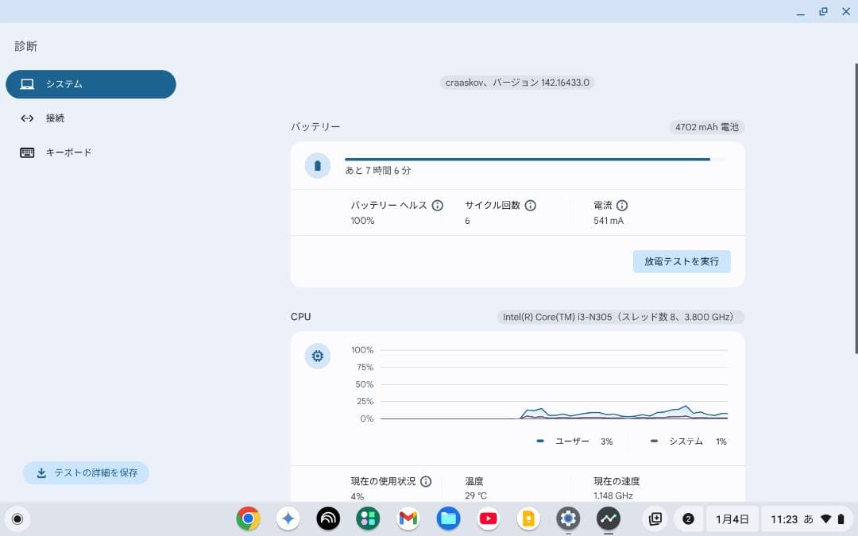858x536 pixels.
Task: Open the 電流 info tooltip
Action: point(622,205)
